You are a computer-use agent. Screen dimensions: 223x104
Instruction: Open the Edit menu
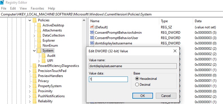(x=13, y=8)
